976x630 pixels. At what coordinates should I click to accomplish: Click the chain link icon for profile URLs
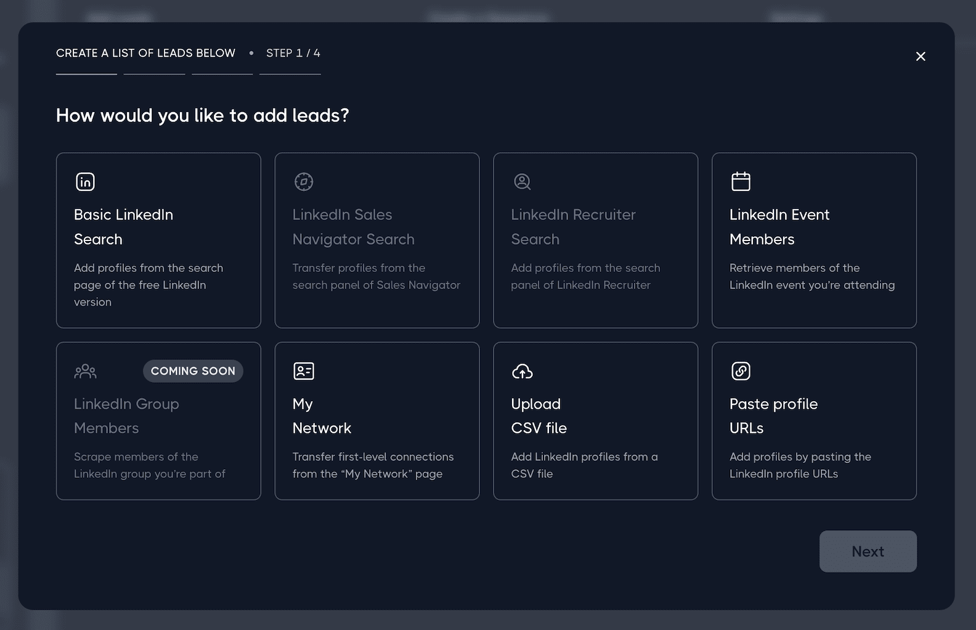coord(741,371)
